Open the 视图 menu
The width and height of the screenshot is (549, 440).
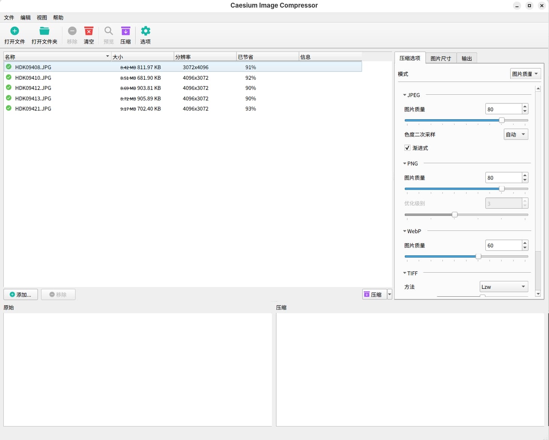coord(42,18)
